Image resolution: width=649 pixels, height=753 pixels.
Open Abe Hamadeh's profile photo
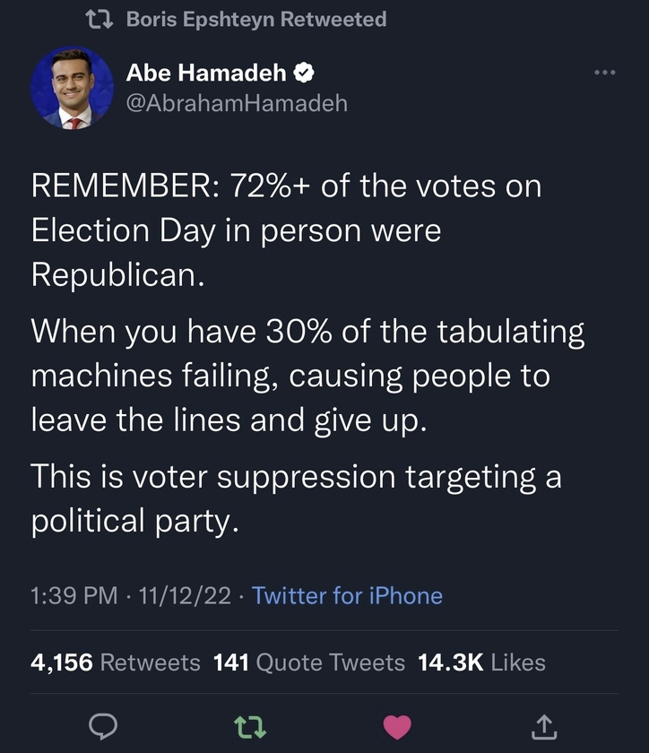tap(71, 87)
